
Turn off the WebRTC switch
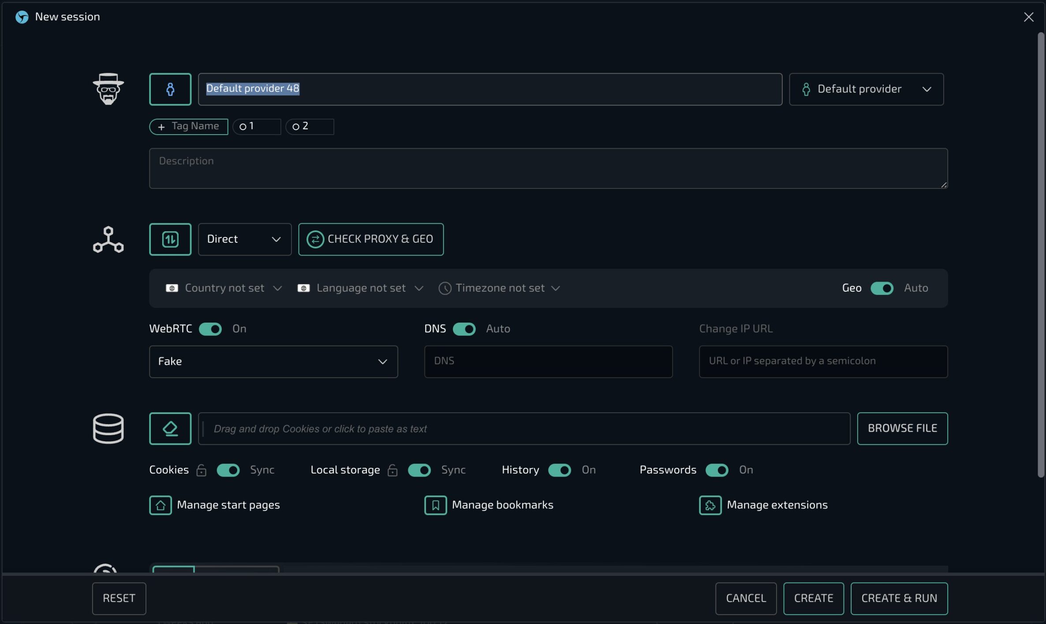point(210,329)
